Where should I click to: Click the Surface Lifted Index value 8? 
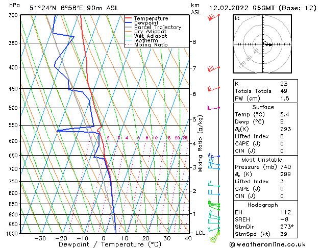(282, 136)
